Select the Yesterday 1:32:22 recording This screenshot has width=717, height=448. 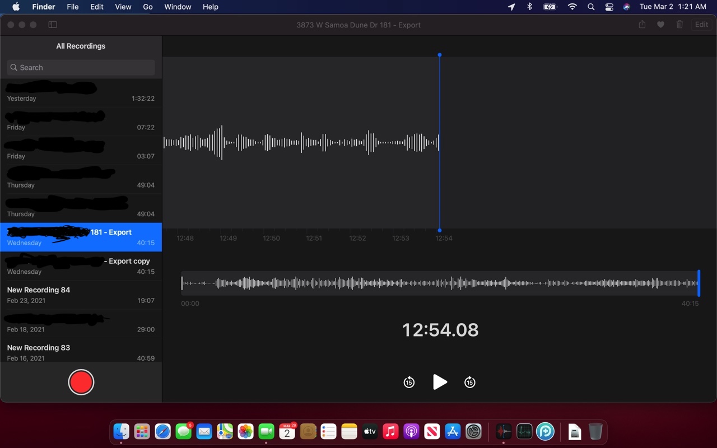click(x=81, y=93)
